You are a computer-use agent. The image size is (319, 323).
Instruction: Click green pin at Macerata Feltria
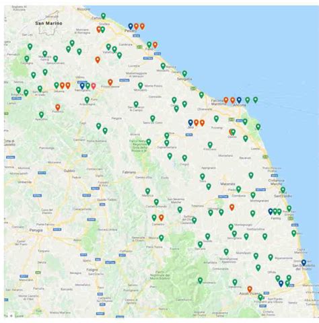[45, 54]
